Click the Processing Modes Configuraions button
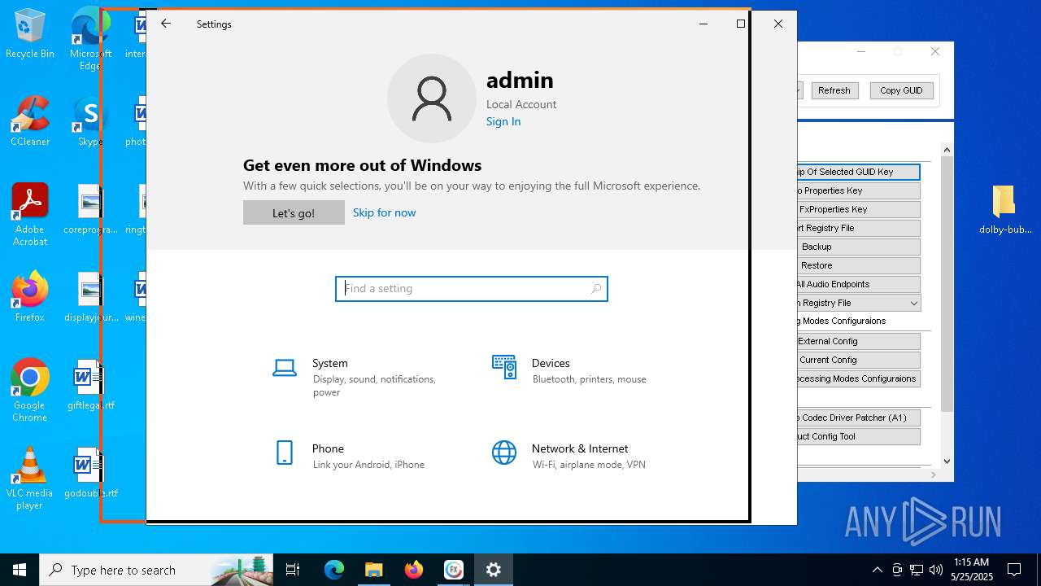 coord(859,378)
